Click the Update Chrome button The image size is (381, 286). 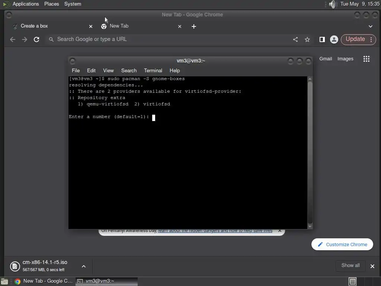click(x=355, y=39)
